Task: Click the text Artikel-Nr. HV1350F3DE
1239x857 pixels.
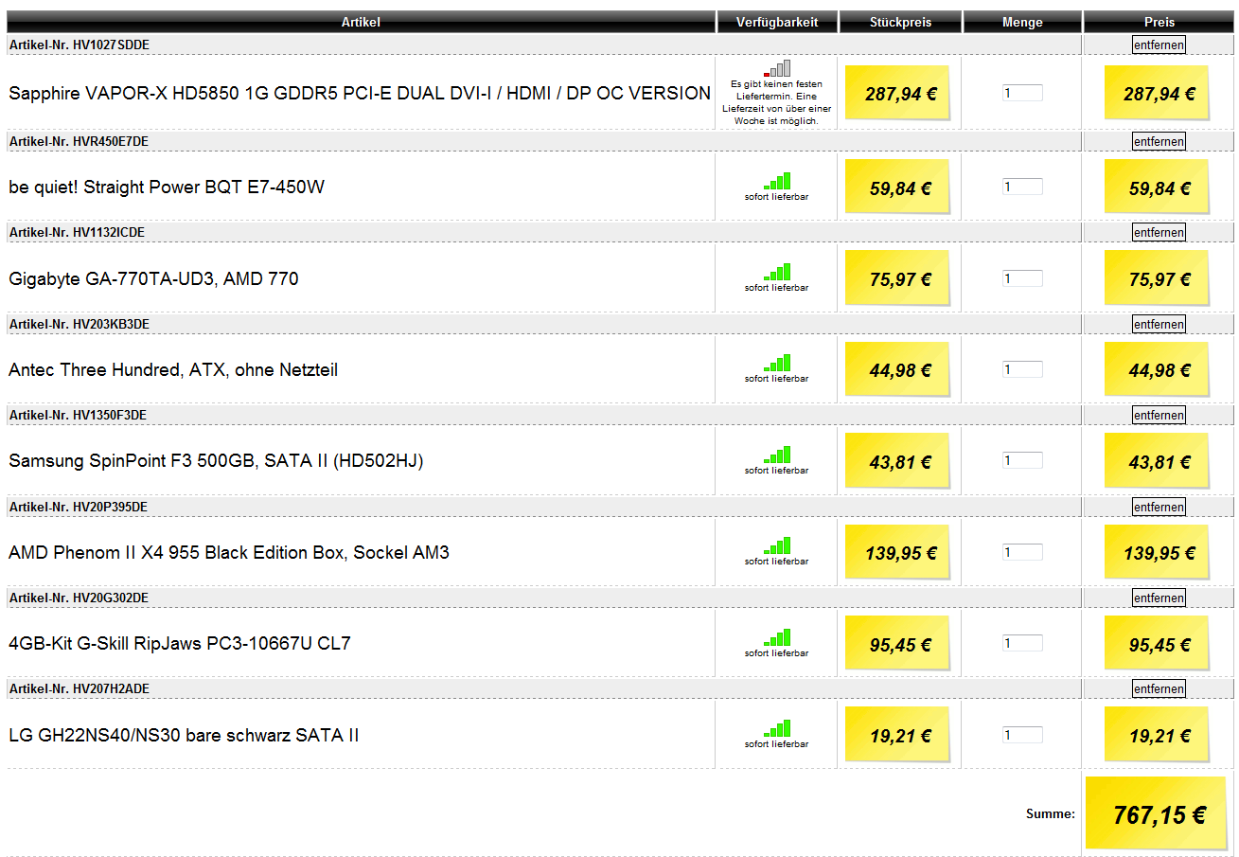Action: (x=78, y=415)
